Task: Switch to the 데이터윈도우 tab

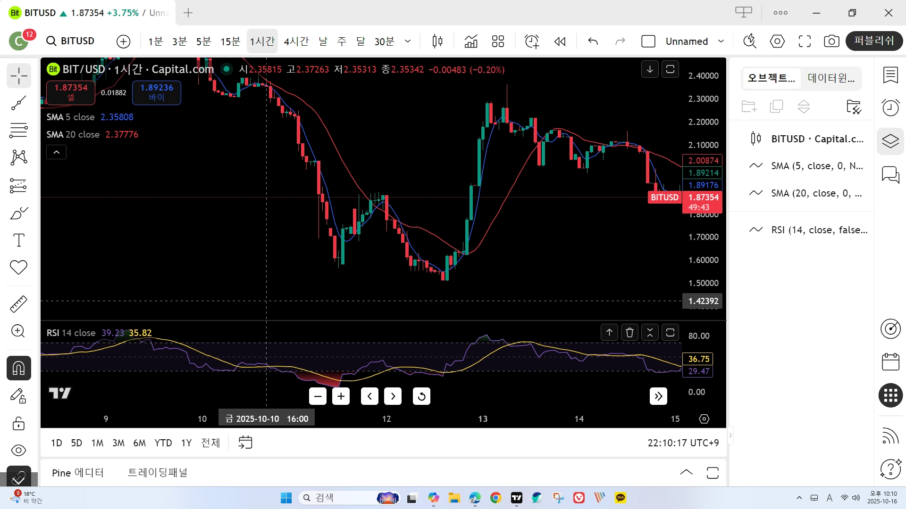Action: pyautogui.click(x=831, y=78)
